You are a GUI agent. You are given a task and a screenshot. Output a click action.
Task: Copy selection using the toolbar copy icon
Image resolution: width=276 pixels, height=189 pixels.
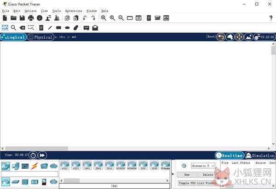[x=67, y=18]
